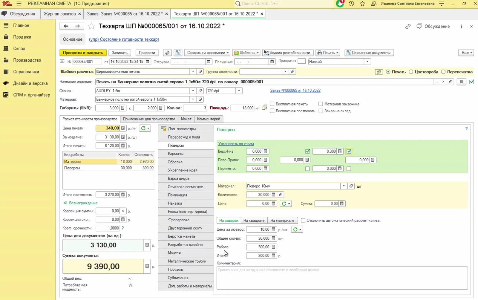478x300 pixels.
Task: Open the notifications bell icon
Action: point(340,4)
